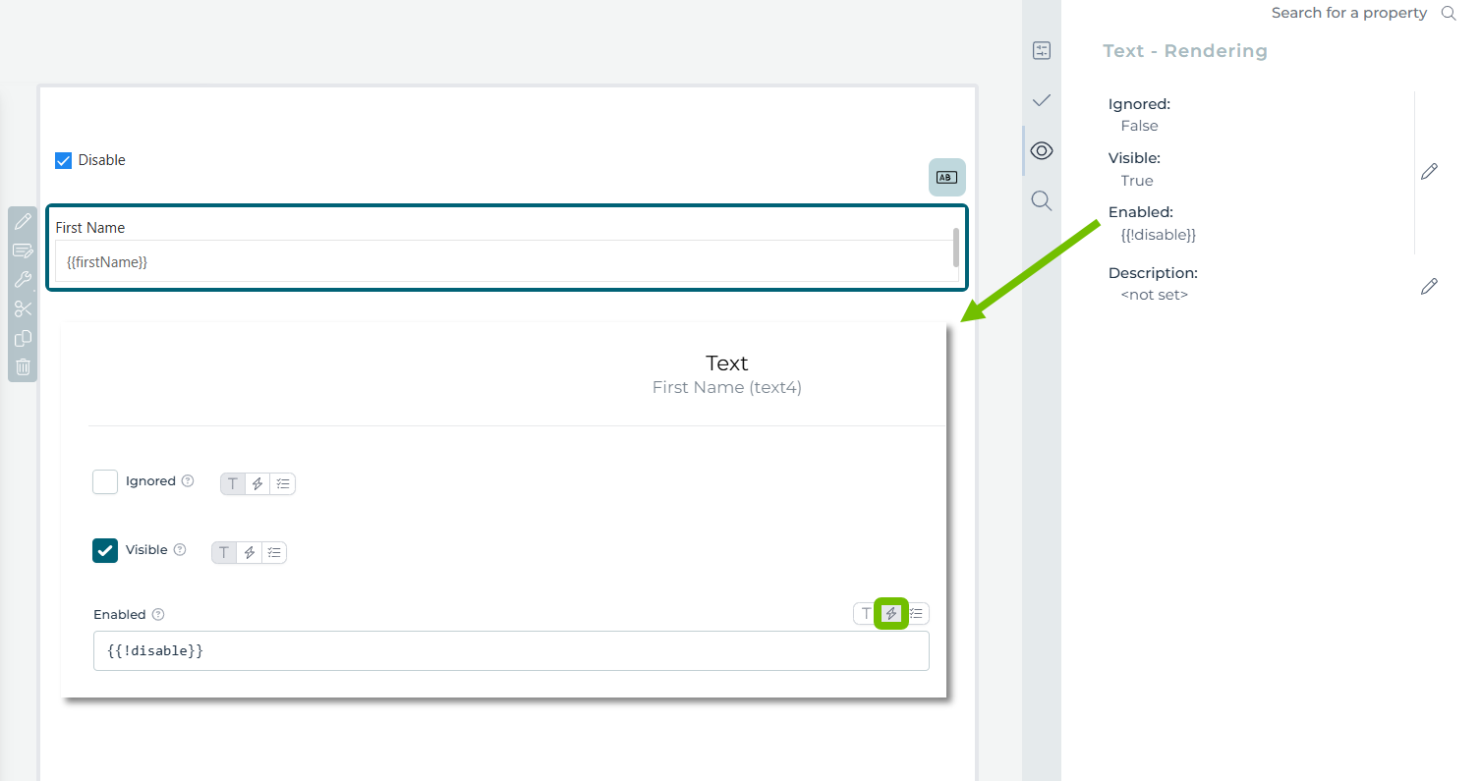Check the Ignored checkbox
The width and height of the screenshot is (1479, 781).
pos(105,481)
